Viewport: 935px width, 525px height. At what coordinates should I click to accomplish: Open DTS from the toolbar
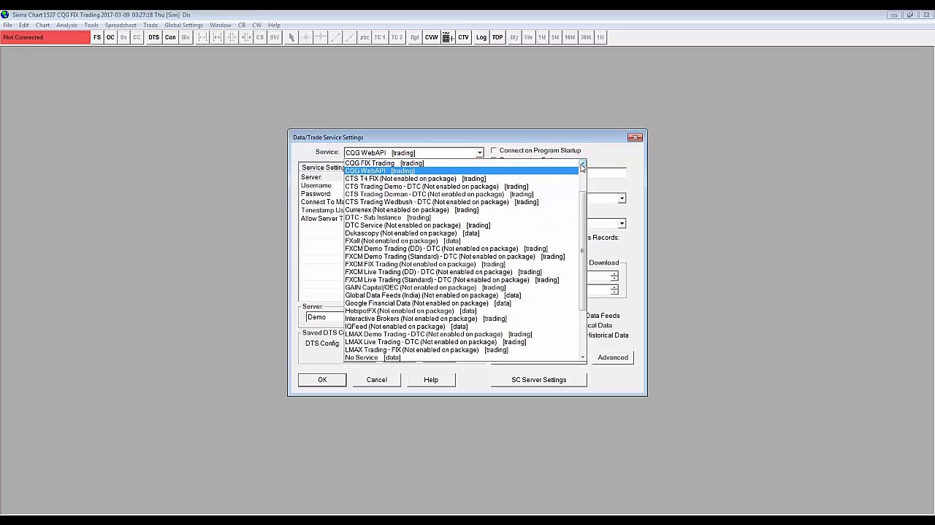click(x=153, y=37)
